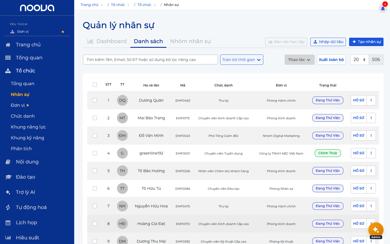Tick the checkbox for Mai Bảo Trang
Screen dimensions: 390x244
(95, 118)
